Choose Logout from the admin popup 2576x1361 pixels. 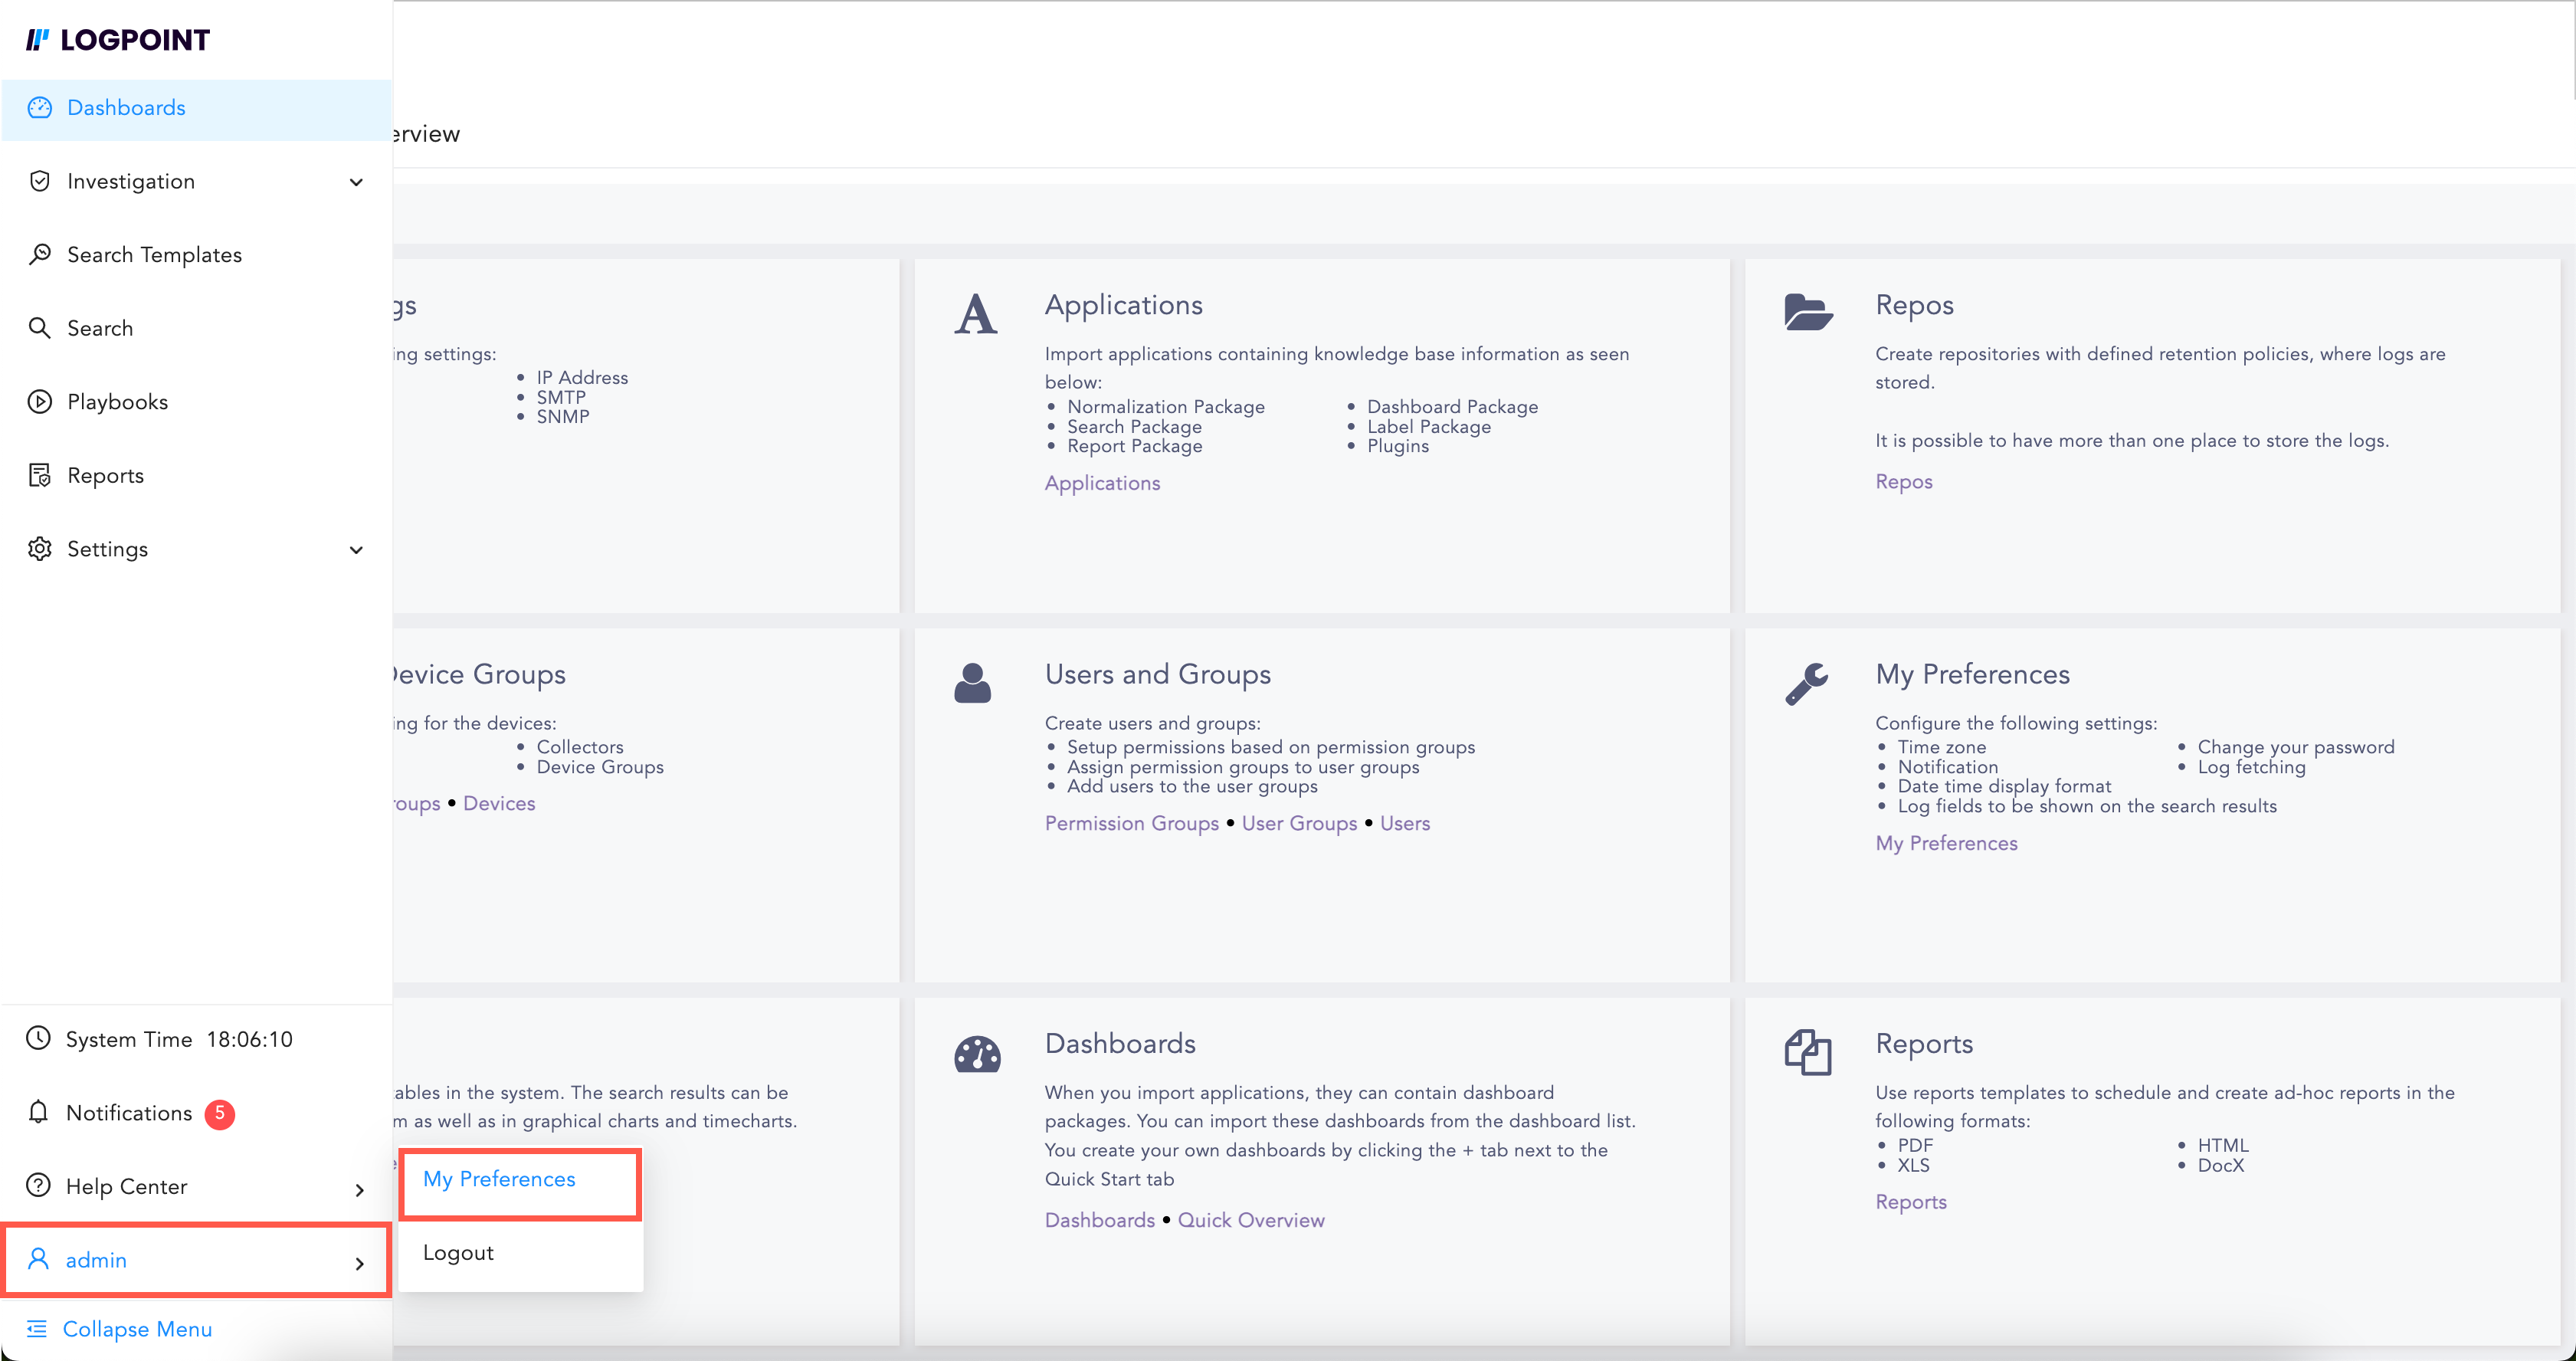pos(458,1253)
